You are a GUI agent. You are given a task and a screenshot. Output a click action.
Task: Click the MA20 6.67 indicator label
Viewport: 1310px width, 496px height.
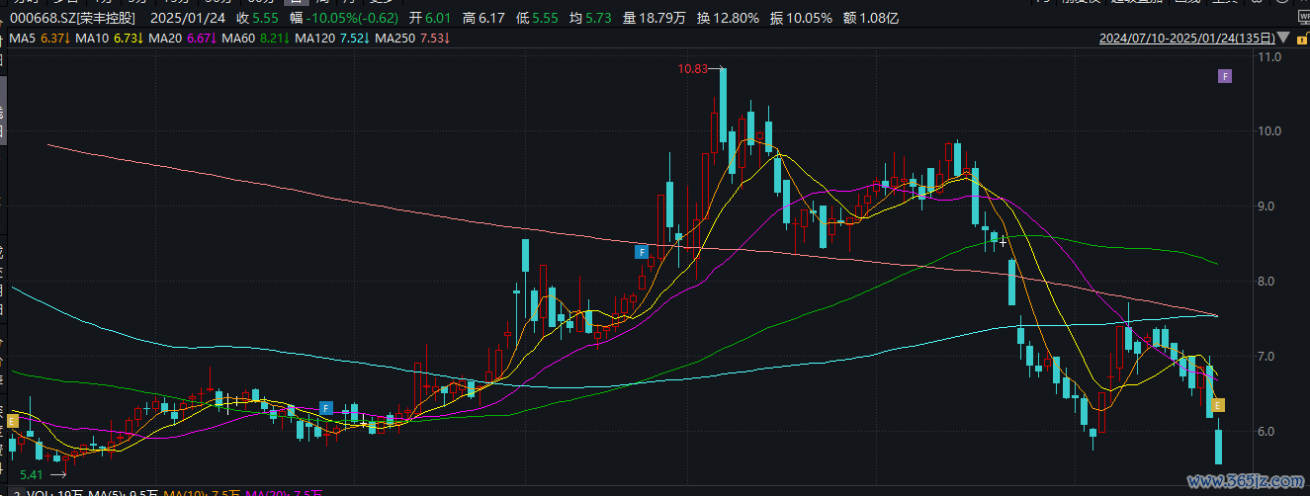tap(182, 39)
